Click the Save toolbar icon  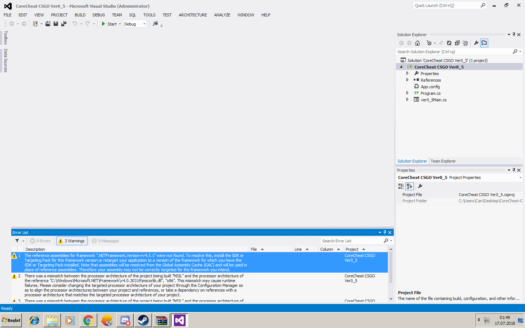click(x=56, y=24)
